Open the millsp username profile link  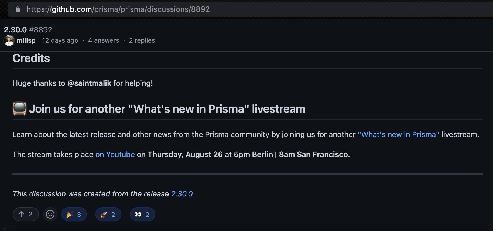tap(26, 40)
